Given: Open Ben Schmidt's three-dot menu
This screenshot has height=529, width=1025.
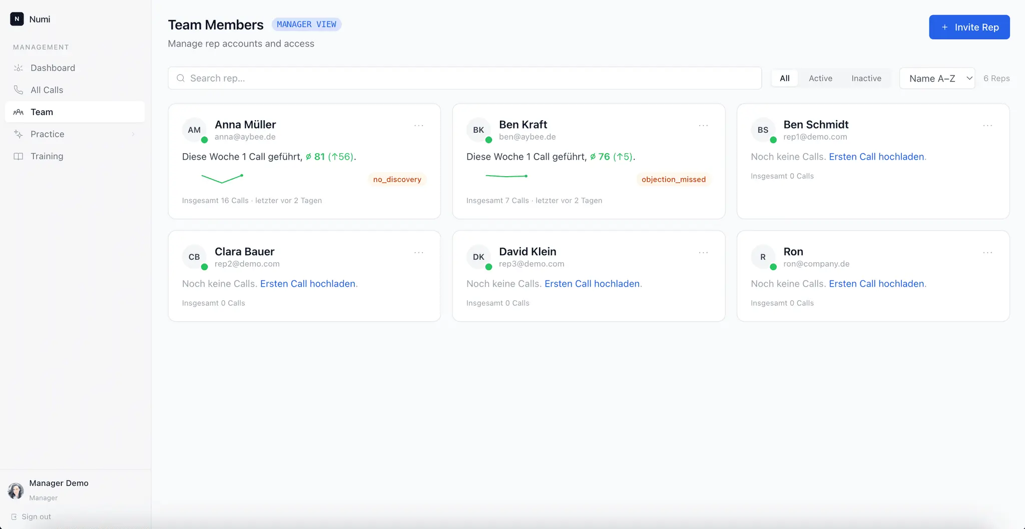Looking at the screenshot, I should pyautogui.click(x=987, y=126).
